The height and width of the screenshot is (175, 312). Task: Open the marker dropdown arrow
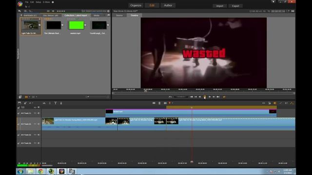point(173,103)
